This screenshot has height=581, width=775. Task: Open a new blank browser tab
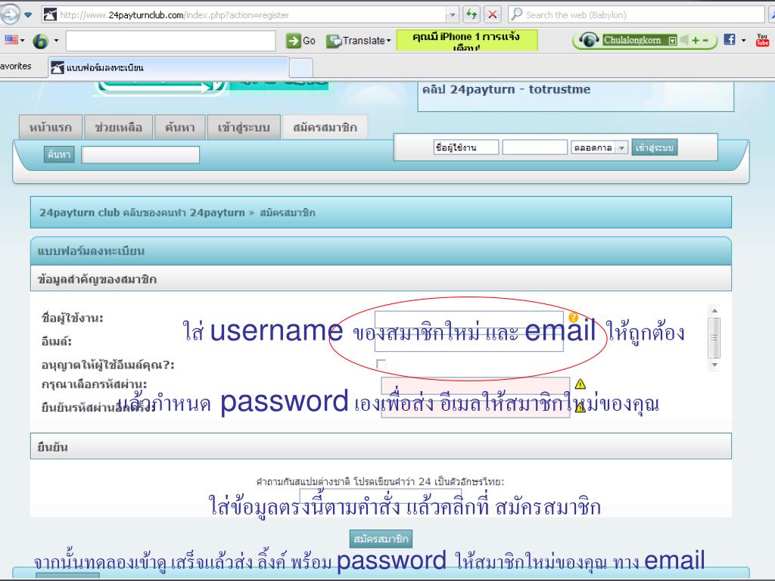click(301, 67)
